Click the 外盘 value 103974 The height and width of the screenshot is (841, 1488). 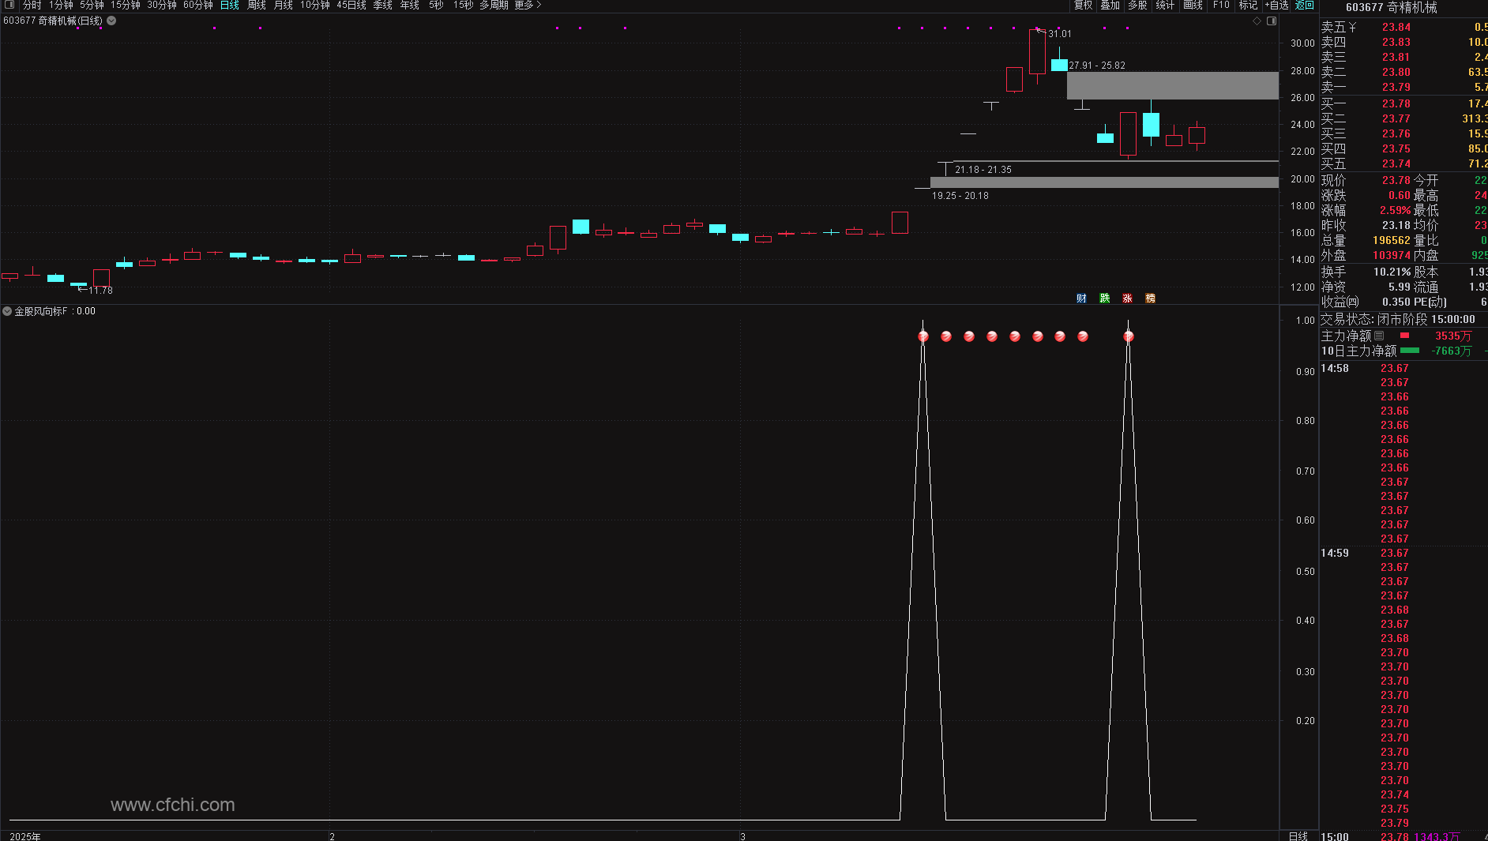pos(1392,255)
